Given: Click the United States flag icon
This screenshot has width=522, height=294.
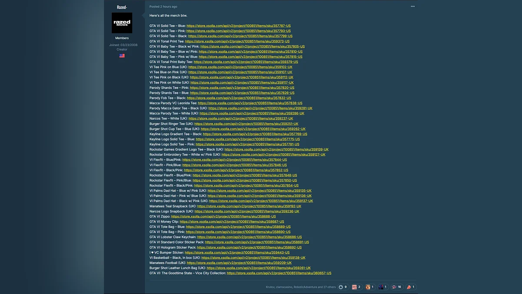Looking at the screenshot, I should click(122, 56).
